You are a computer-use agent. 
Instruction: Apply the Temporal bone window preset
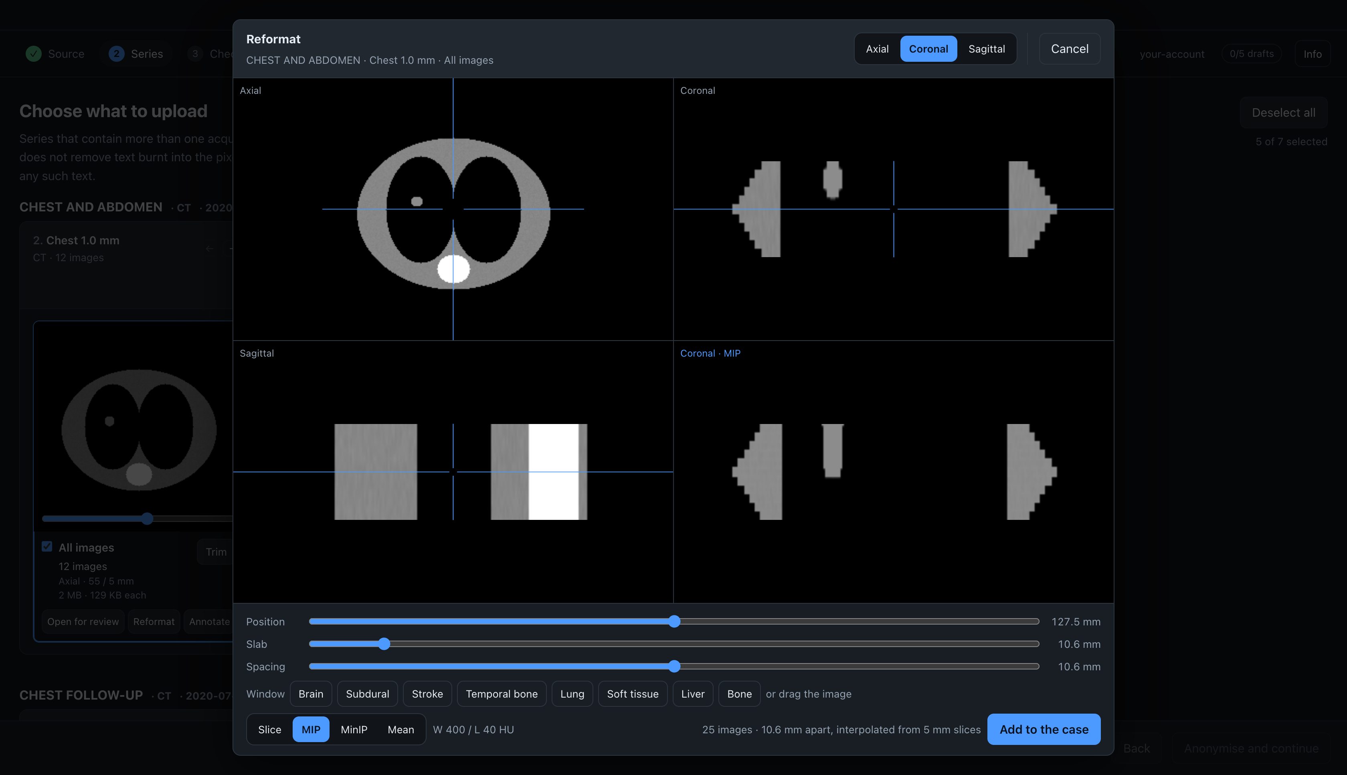point(502,694)
